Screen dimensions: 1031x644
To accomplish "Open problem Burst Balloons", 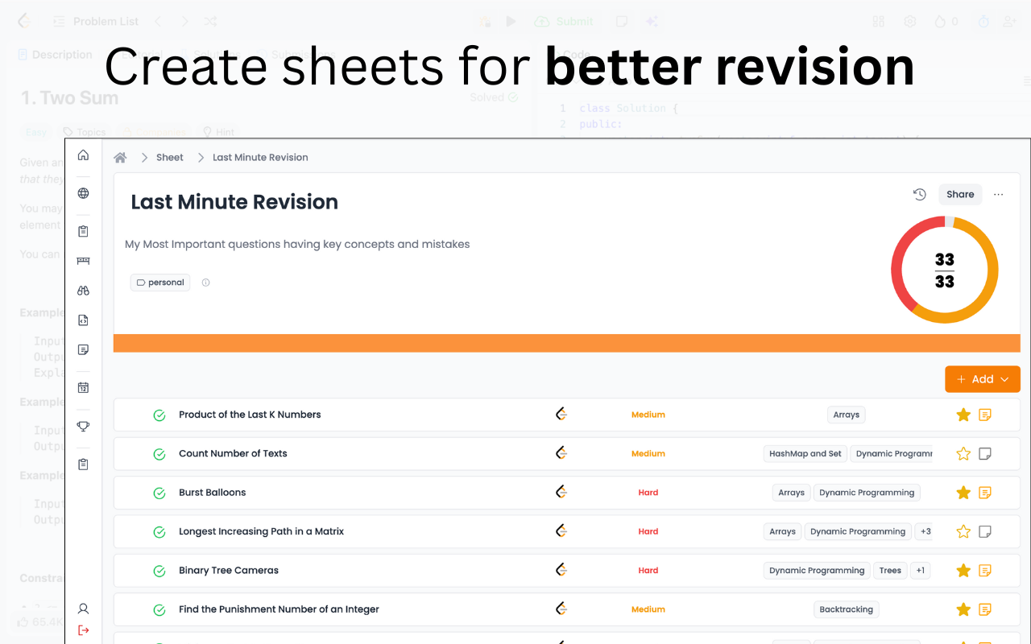I will [212, 493].
